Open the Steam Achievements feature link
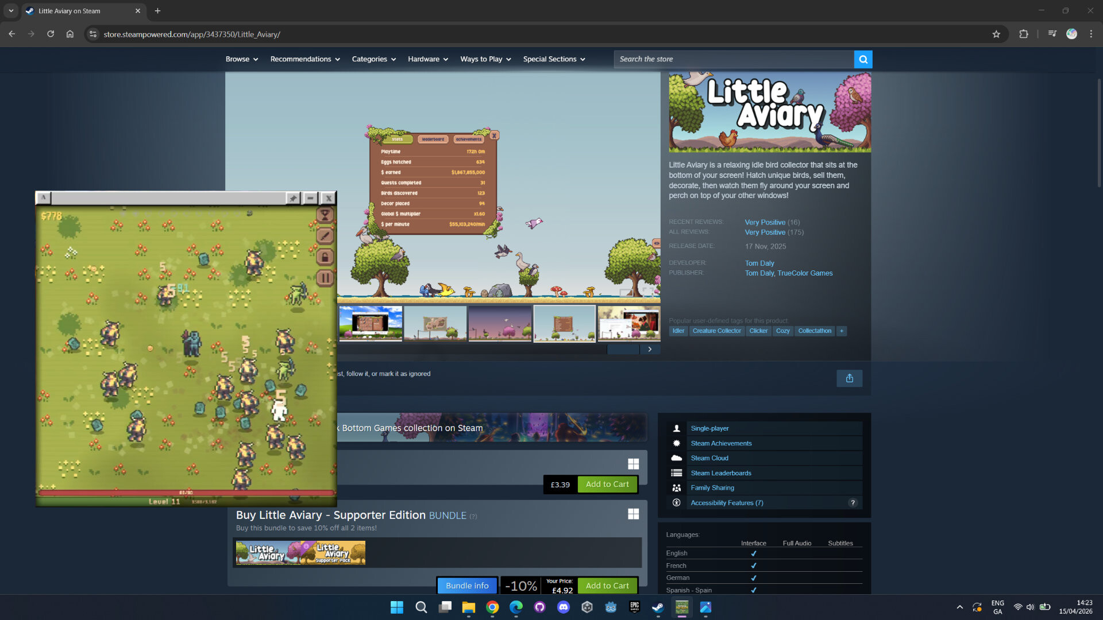This screenshot has width=1103, height=620. click(x=721, y=444)
